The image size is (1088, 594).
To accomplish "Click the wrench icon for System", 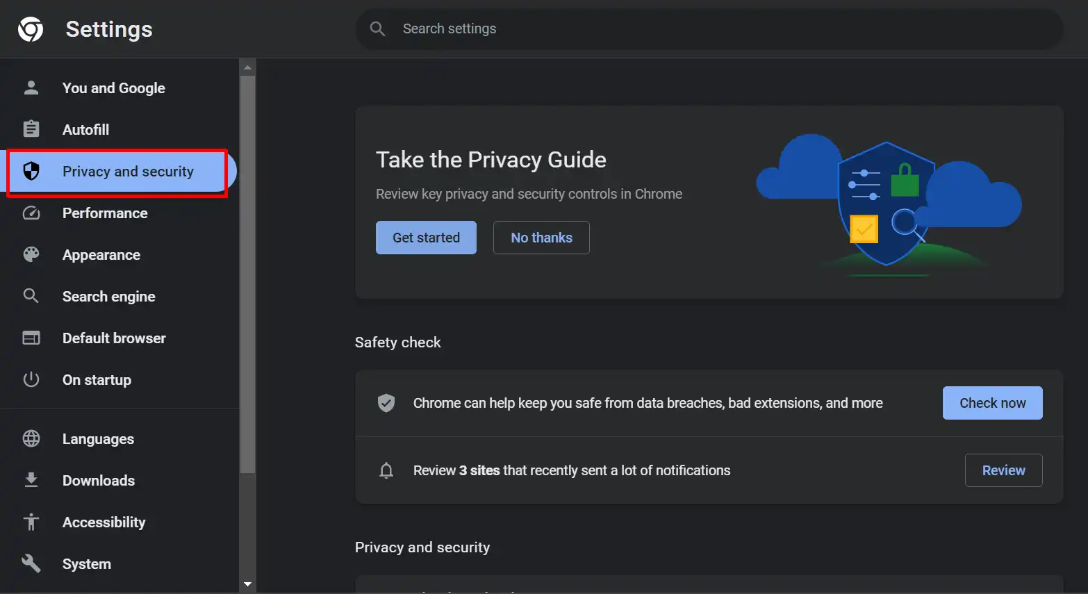I will click(31, 563).
